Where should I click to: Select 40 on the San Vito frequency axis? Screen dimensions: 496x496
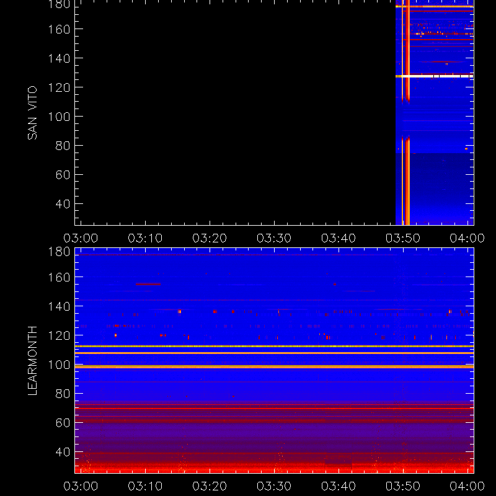(x=63, y=204)
